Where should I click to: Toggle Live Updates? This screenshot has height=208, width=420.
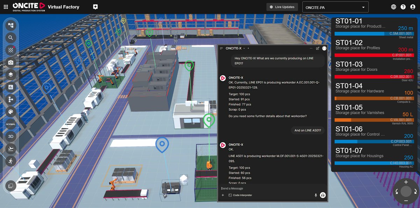(282, 7)
